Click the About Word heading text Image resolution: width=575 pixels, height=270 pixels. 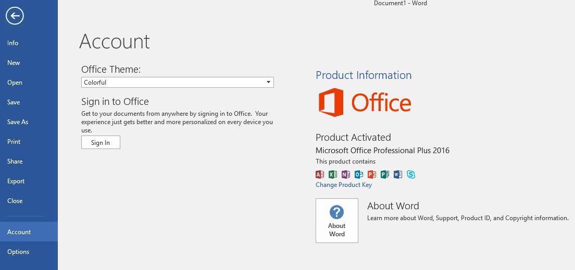click(393, 206)
